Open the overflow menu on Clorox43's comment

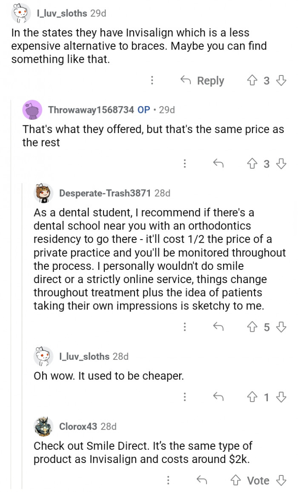pyautogui.click(x=169, y=480)
